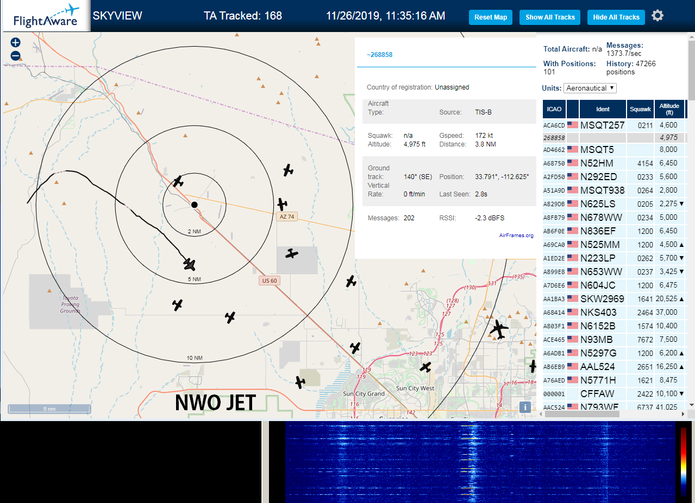Select the 268858 ICAO row
Image resolution: width=695 pixels, height=503 pixels.
[614, 138]
